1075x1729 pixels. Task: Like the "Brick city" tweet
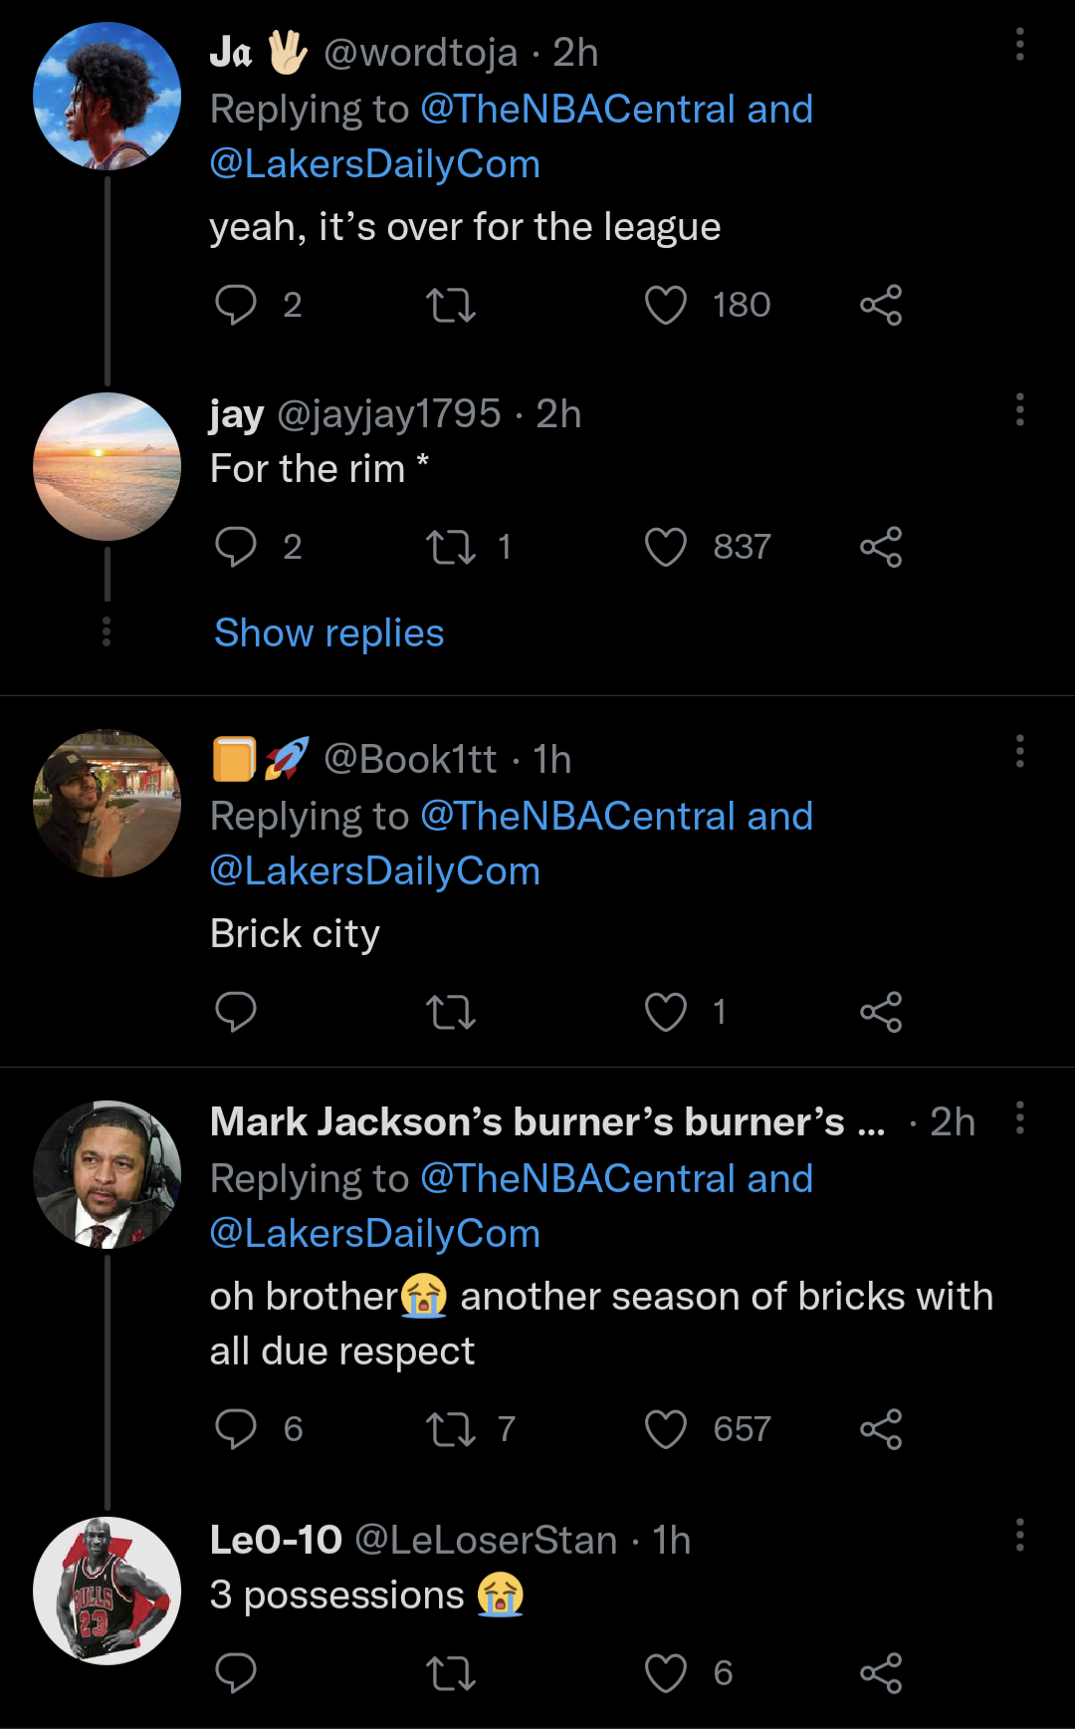click(x=666, y=1012)
